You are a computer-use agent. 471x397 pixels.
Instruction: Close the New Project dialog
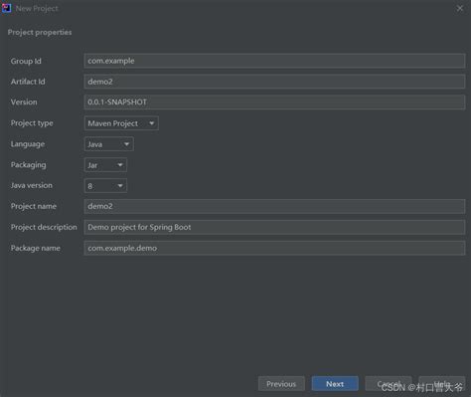pos(460,8)
